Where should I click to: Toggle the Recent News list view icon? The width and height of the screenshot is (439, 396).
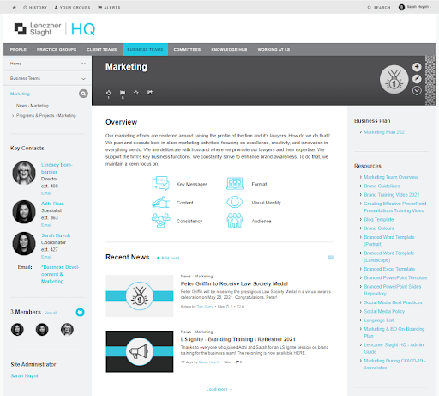(330, 258)
